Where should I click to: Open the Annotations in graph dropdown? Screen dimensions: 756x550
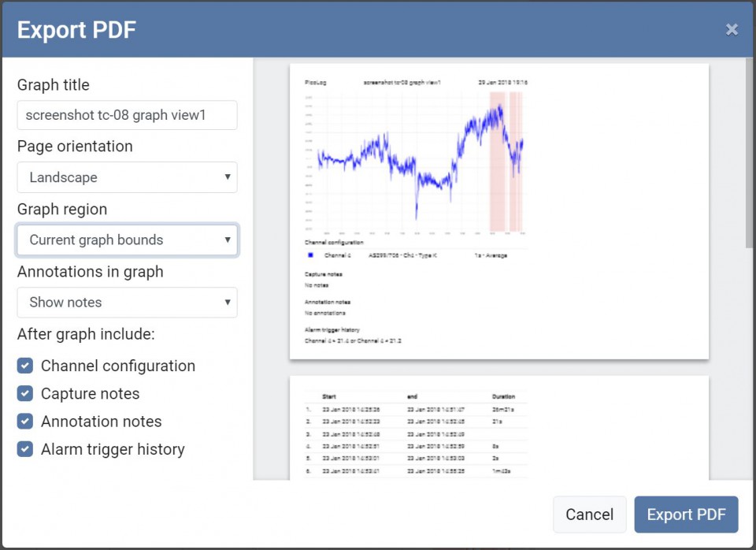coord(127,302)
